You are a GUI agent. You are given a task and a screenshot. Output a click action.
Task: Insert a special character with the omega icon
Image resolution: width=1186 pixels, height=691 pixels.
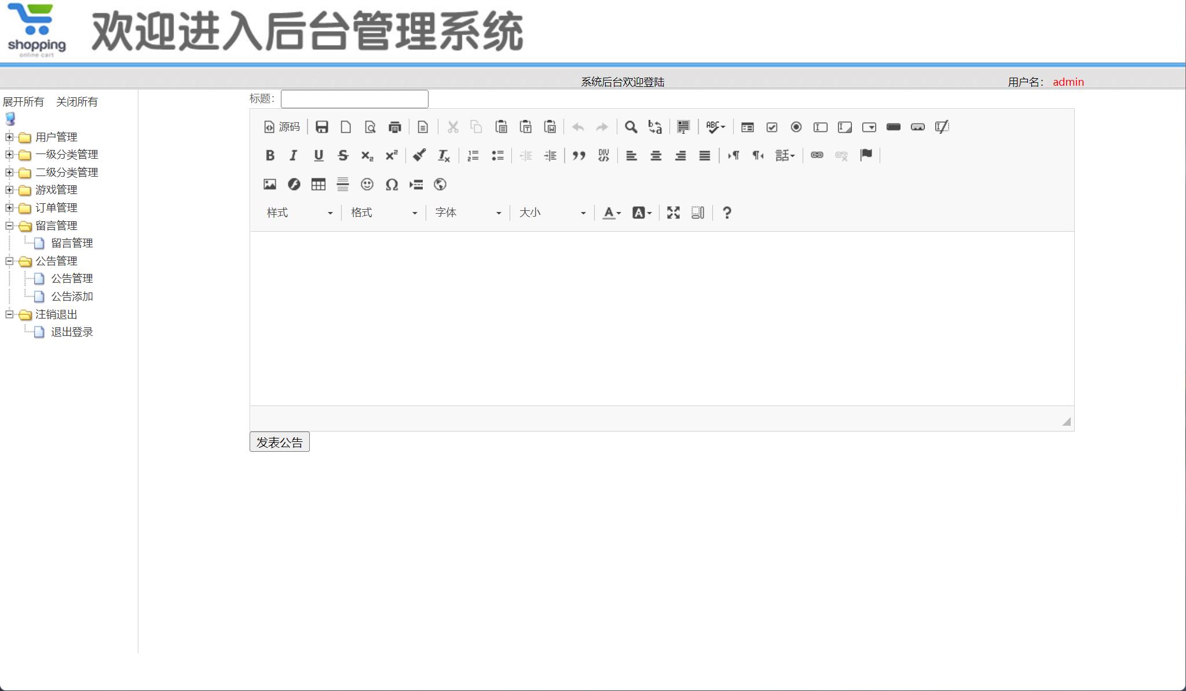coord(392,184)
